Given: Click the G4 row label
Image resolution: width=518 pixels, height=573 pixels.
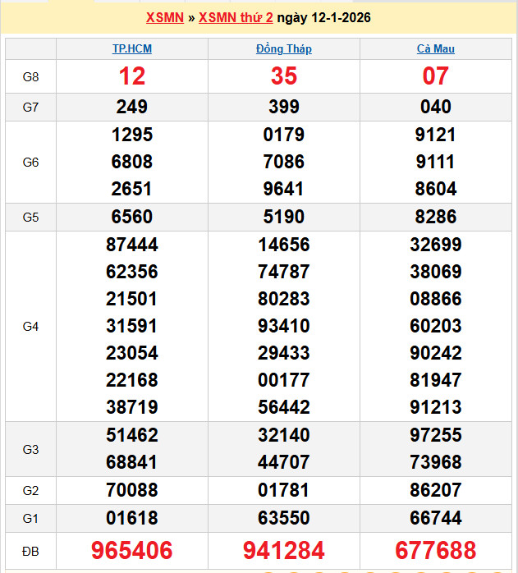Looking at the screenshot, I should pyautogui.click(x=30, y=326).
